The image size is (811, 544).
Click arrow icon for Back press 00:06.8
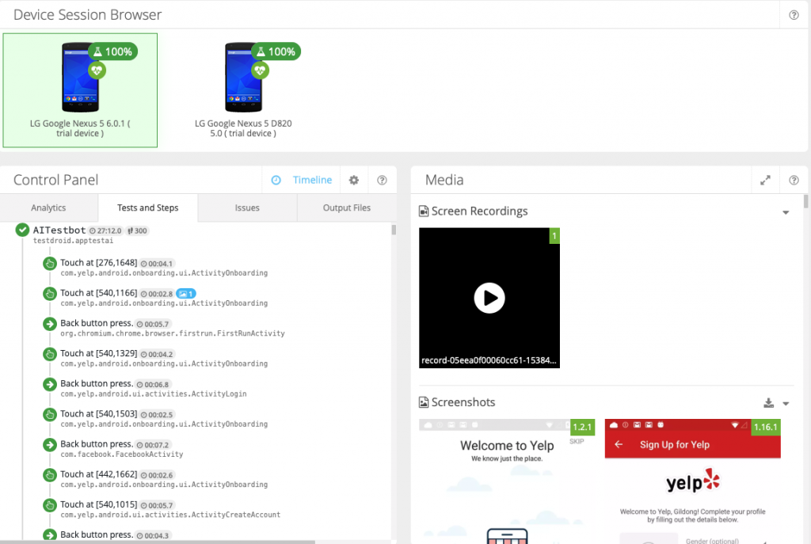pos(50,385)
